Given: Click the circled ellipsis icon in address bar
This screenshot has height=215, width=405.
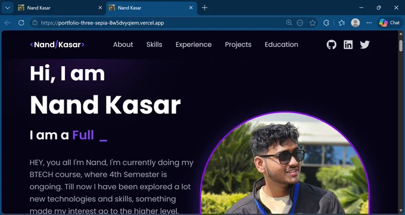Looking at the screenshot, I should (x=300, y=23).
